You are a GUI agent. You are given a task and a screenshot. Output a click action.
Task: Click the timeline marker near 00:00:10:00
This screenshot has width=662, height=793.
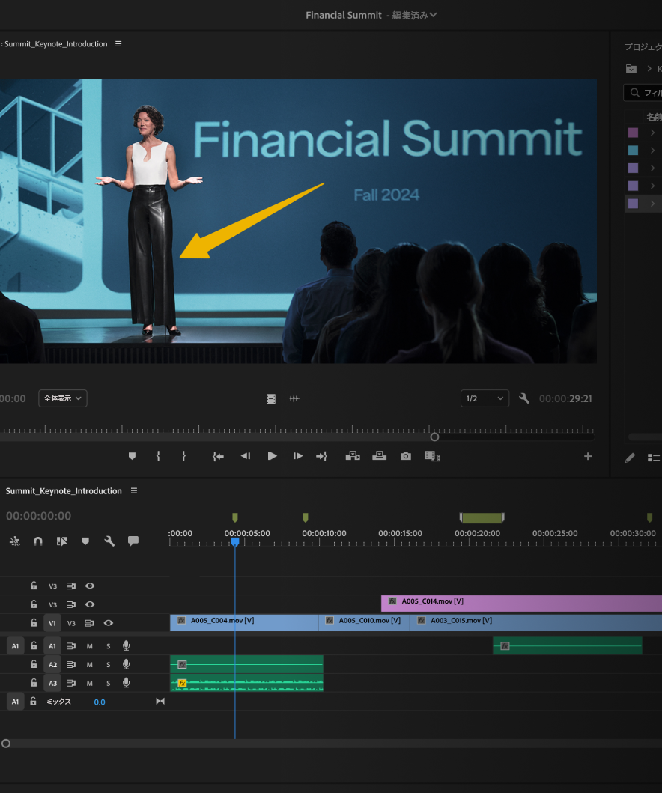click(x=305, y=517)
